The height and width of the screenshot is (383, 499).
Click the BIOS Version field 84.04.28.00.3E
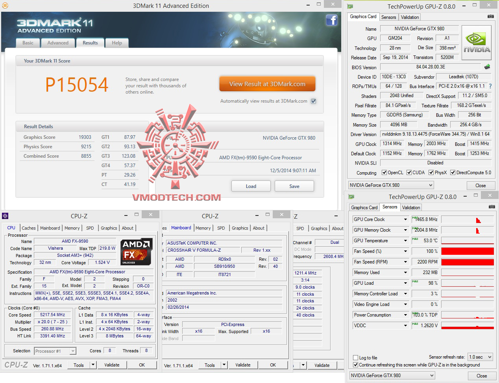(431, 67)
